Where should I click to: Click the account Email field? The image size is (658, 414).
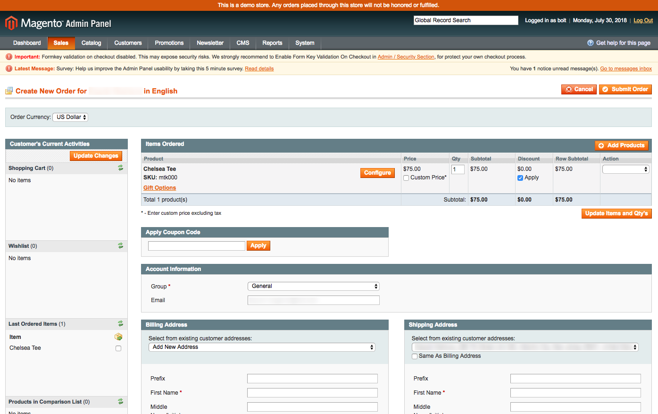(x=313, y=300)
